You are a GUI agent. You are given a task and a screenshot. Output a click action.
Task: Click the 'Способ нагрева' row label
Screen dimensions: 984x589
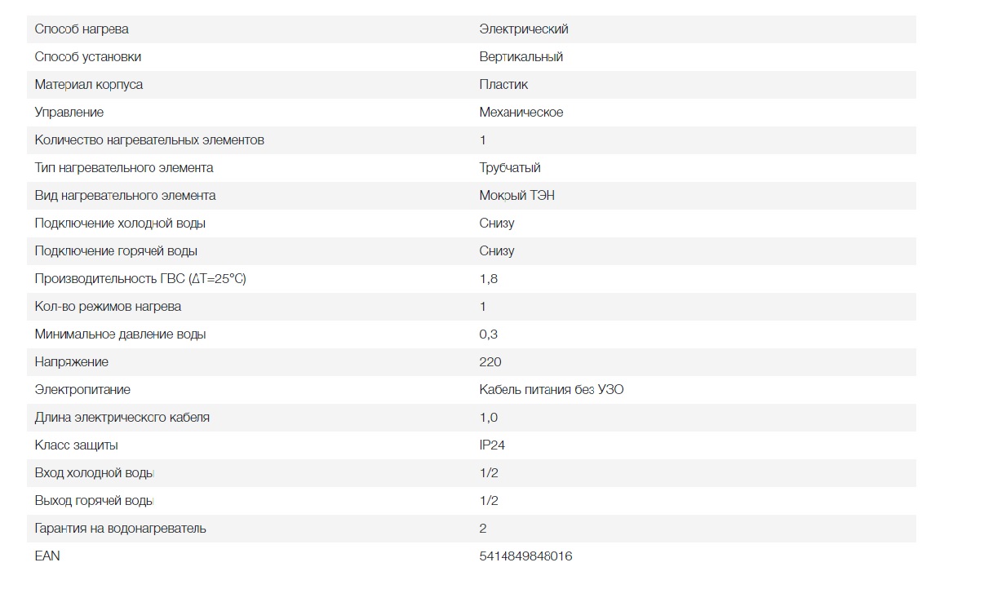tap(82, 29)
